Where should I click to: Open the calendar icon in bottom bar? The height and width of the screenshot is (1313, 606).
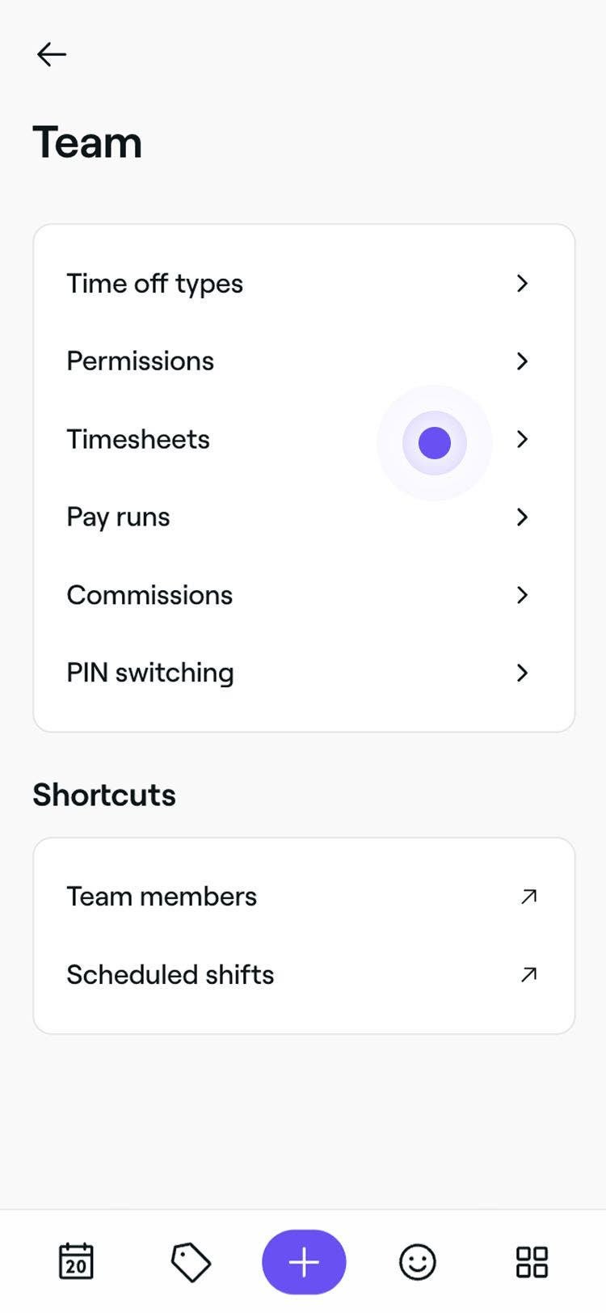pyautogui.click(x=76, y=1260)
